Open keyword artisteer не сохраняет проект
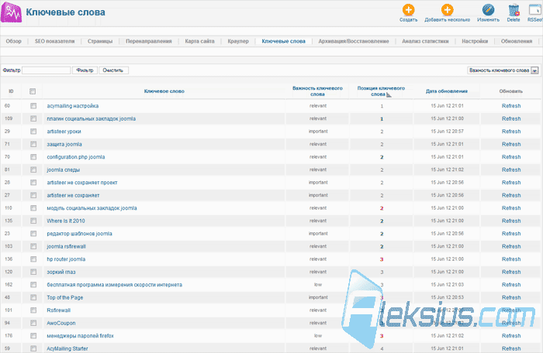This screenshot has height=353, width=543. coord(82,183)
